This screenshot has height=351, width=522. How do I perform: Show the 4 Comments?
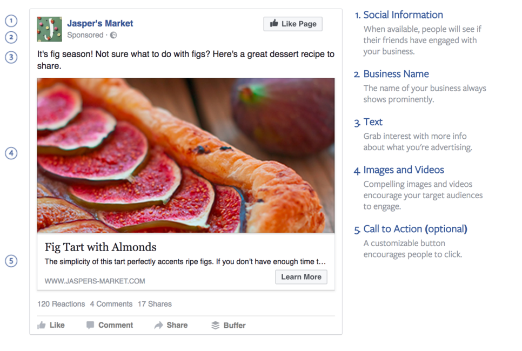(x=111, y=304)
